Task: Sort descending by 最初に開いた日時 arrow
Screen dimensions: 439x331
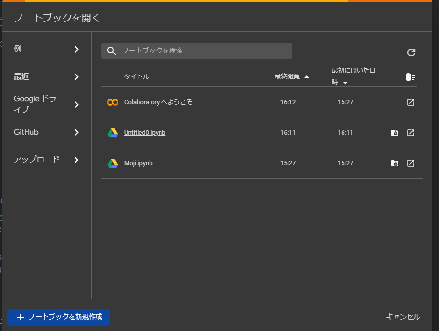Action: click(x=345, y=83)
